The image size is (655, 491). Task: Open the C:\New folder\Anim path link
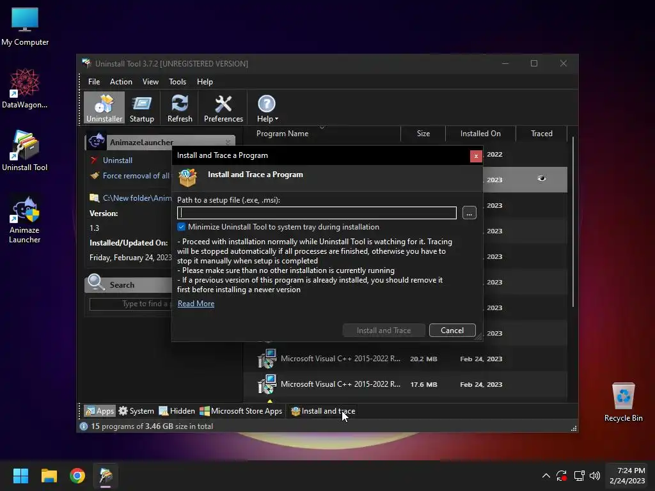(137, 198)
